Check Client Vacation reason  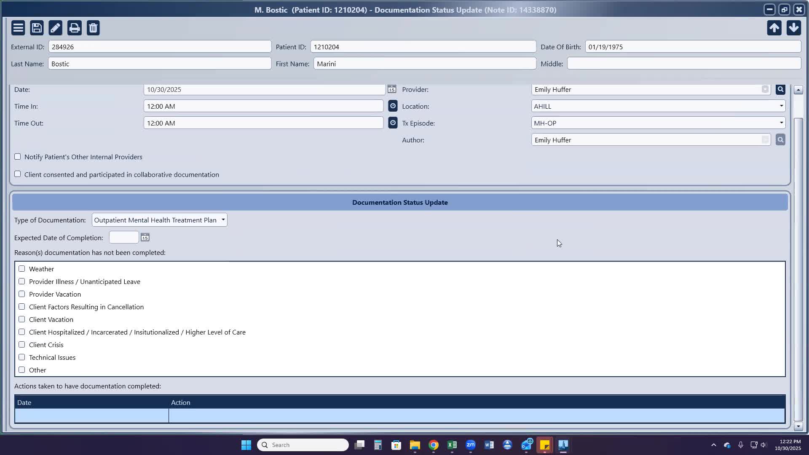[x=22, y=319]
